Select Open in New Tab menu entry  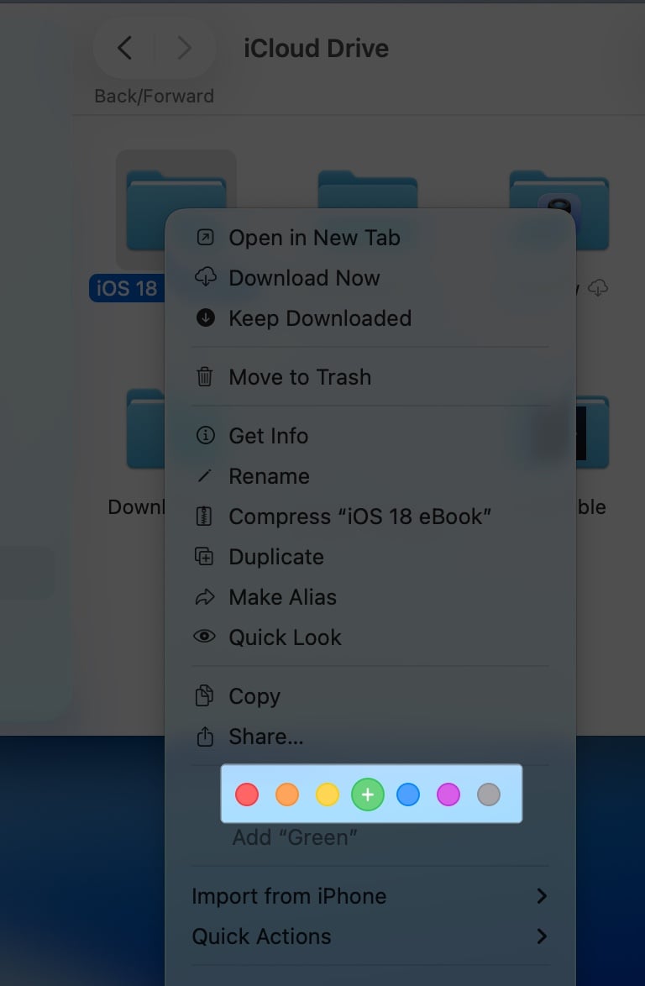[x=370, y=238]
